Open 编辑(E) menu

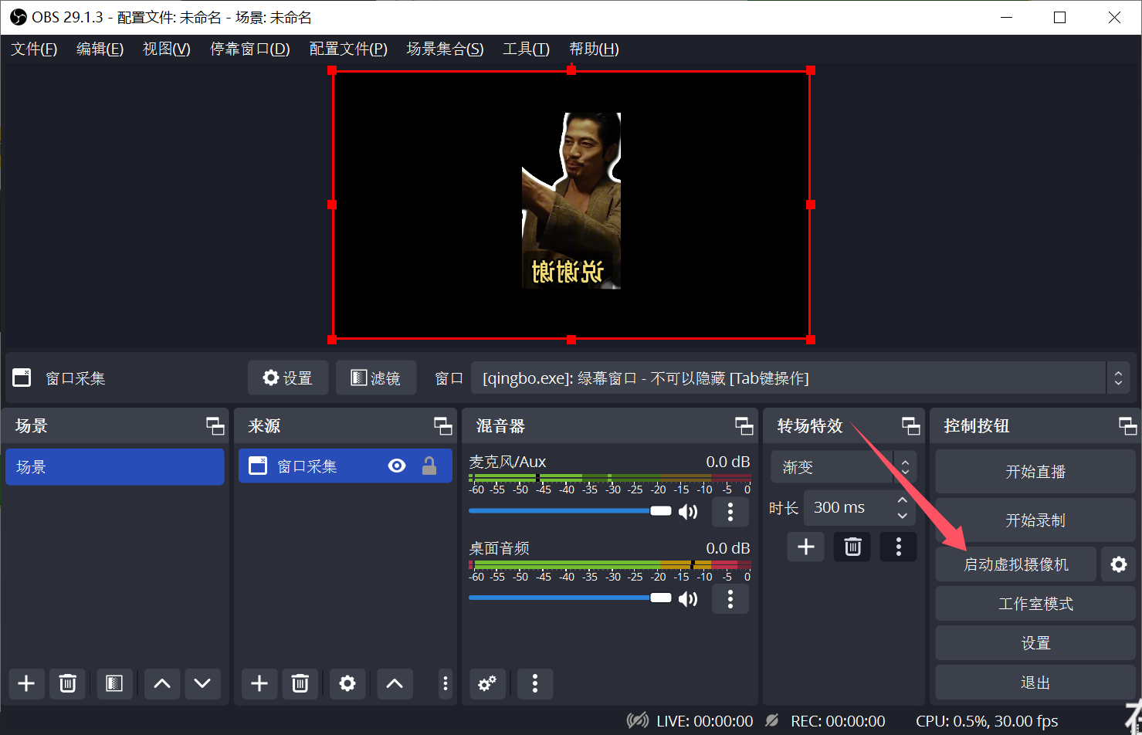[x=100, y=49]
